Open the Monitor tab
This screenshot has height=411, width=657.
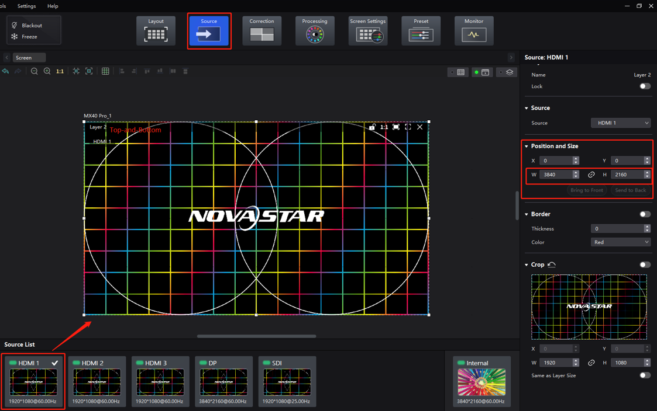click(x=474, y=31)
